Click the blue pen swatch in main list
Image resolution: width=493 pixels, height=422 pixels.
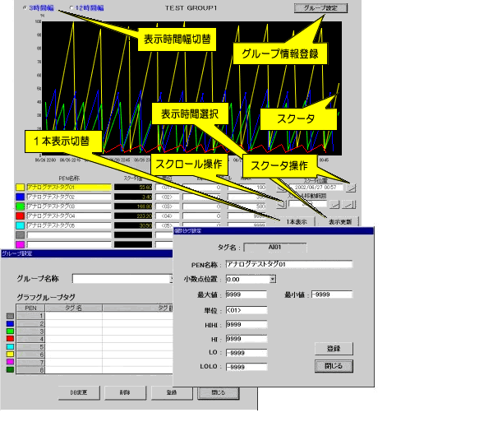pyautogui.click(x=21, y=197)
